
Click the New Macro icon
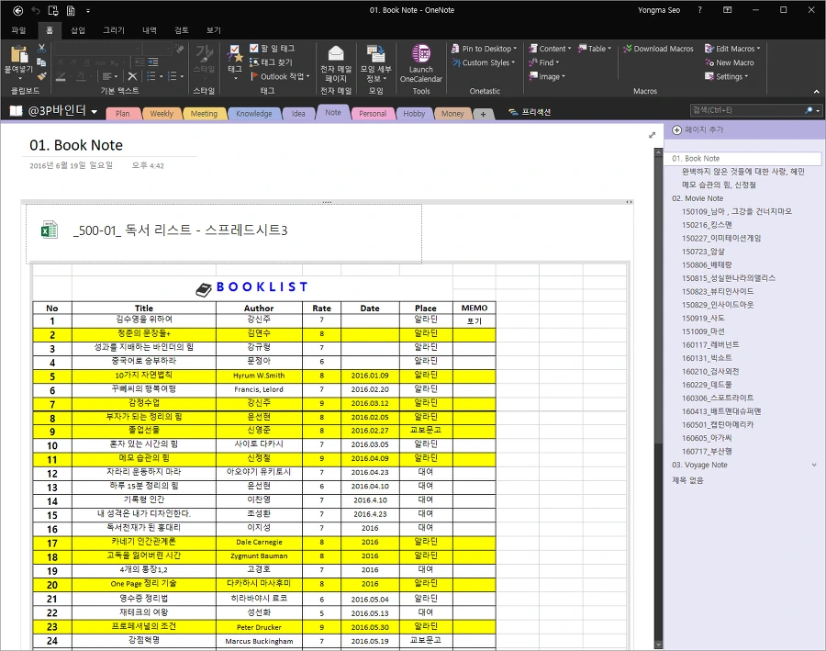[709, 62]
